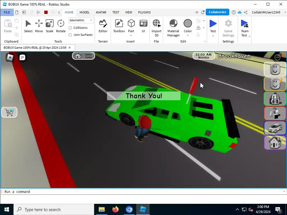Open the Roblox menu icon in viewport
The height and width of the screenshot is (215, 287).
pos(10,57)
